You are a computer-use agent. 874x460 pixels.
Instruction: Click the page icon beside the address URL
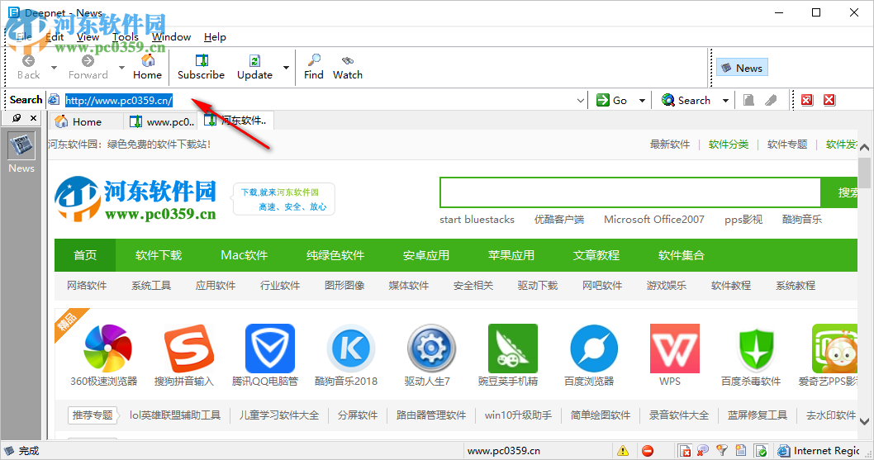pos(54,101)
